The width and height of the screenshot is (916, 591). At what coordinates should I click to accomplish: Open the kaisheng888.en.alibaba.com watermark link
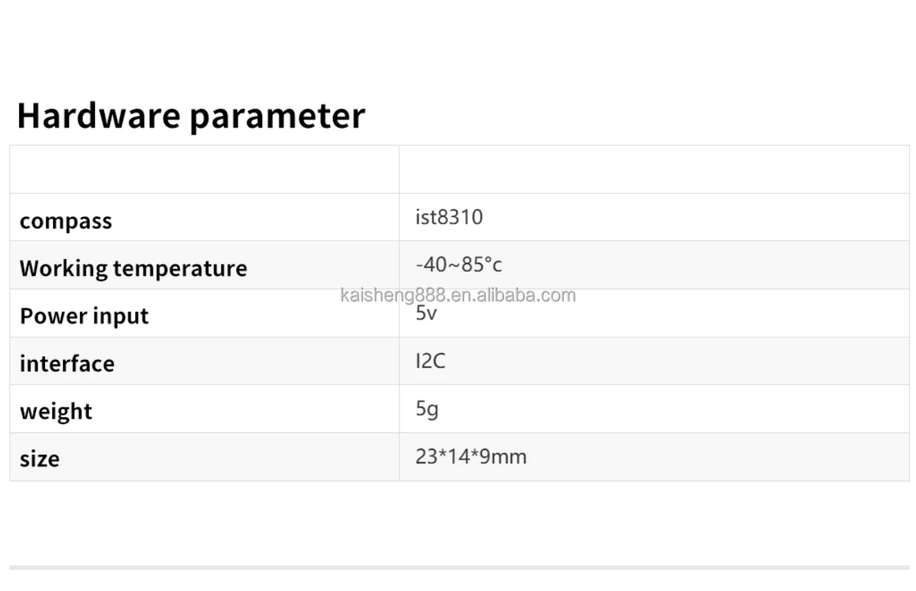[x=458, y=296]
